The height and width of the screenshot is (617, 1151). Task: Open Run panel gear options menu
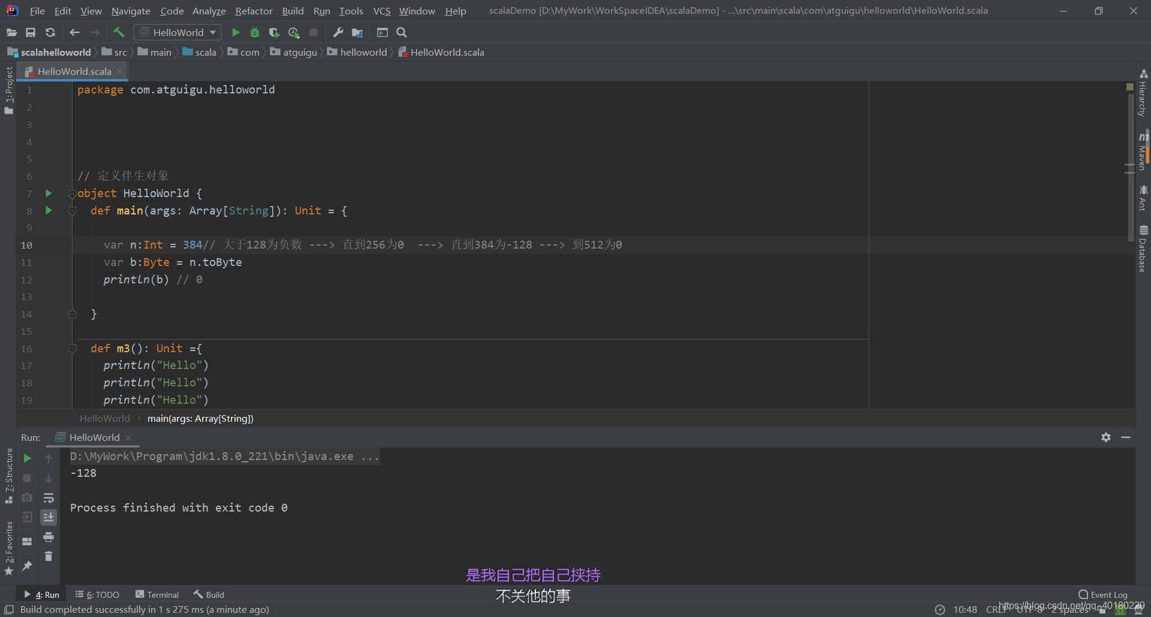point(1106,437)
